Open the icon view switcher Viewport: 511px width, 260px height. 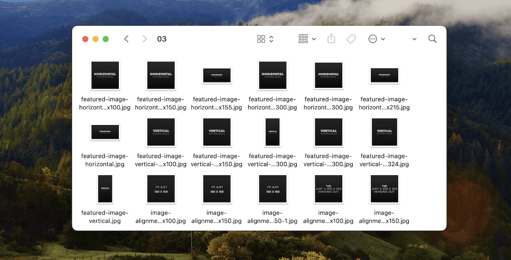tap(265, 39)
